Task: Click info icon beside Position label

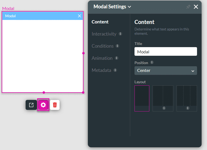Action: [x=152, y=62]
